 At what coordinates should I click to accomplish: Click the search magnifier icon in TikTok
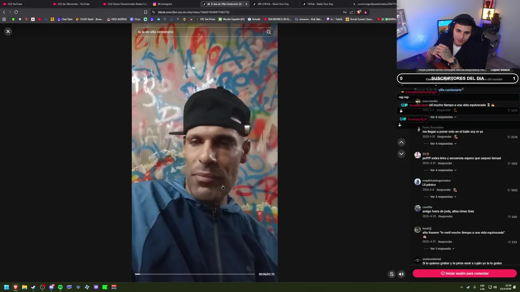(x=269, y=32)
